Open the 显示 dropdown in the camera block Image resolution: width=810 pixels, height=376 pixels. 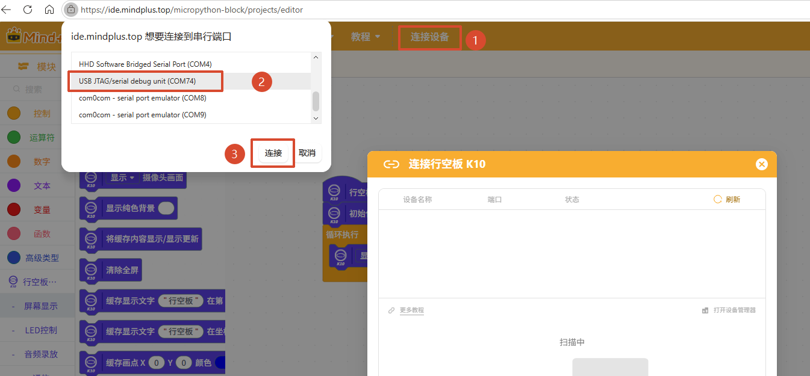pyautogui.click(x=122, y=177)
